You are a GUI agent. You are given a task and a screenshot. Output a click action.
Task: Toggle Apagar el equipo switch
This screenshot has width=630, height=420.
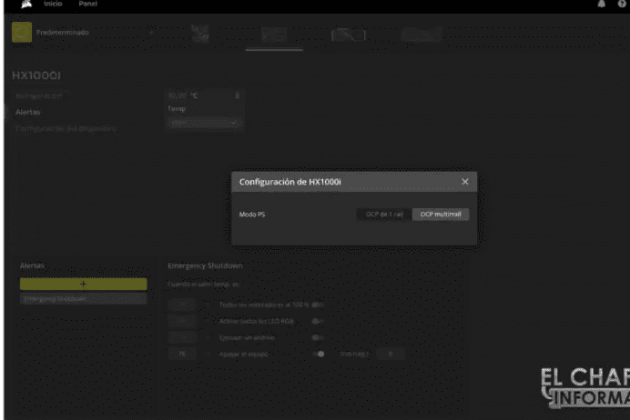tap(319, 354)
